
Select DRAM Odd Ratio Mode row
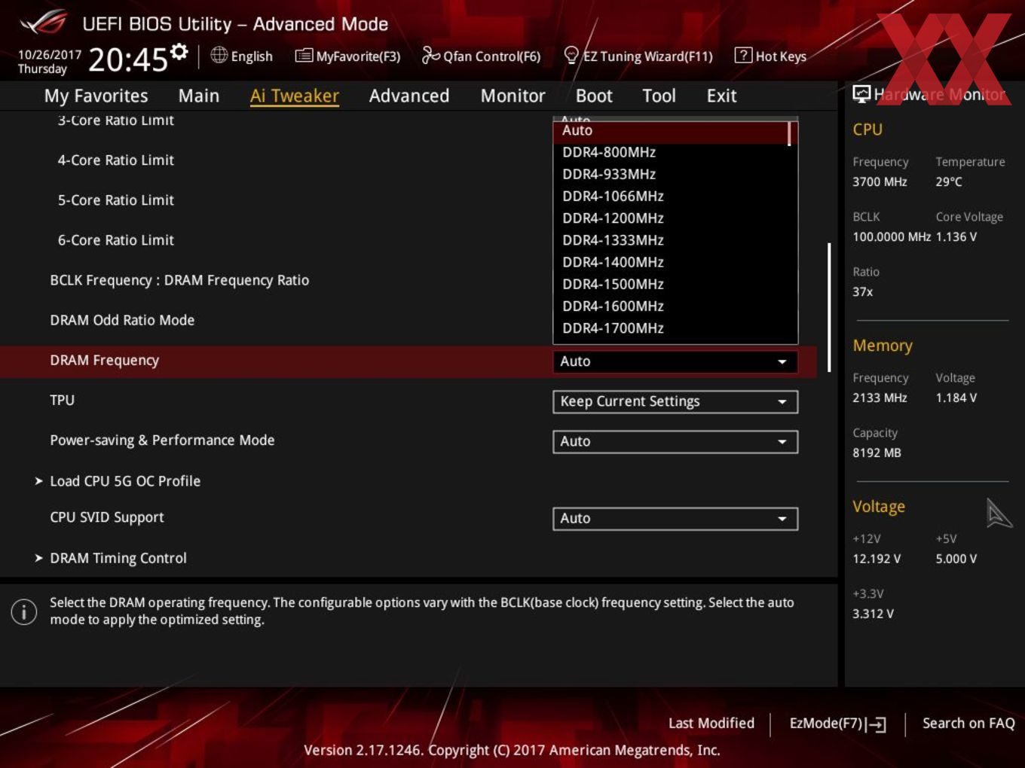122,320
